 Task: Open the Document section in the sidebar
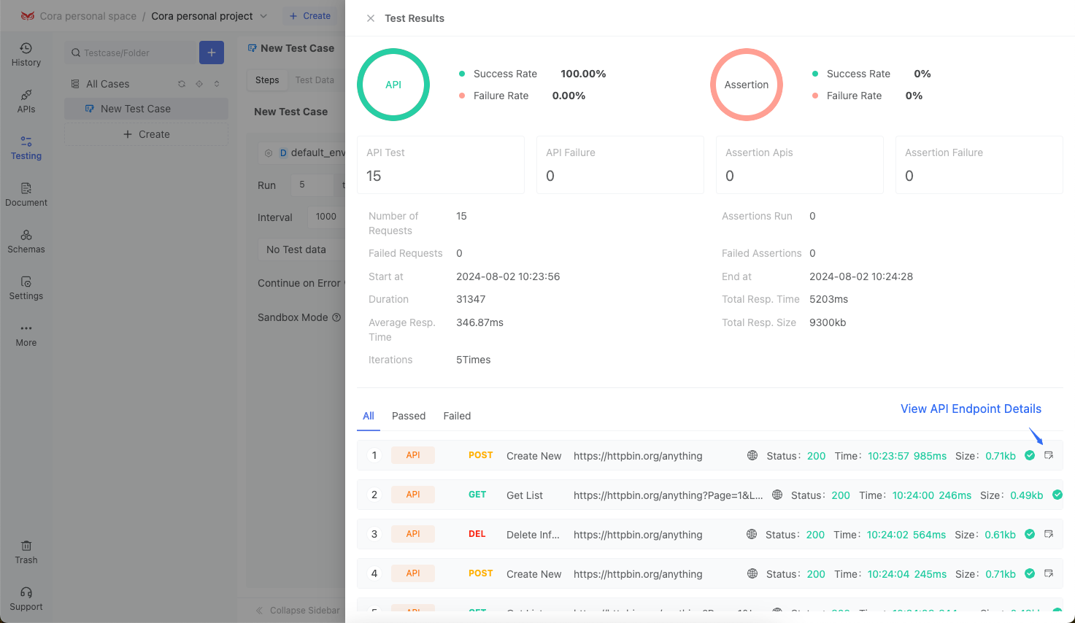click(x=26, y=195)
